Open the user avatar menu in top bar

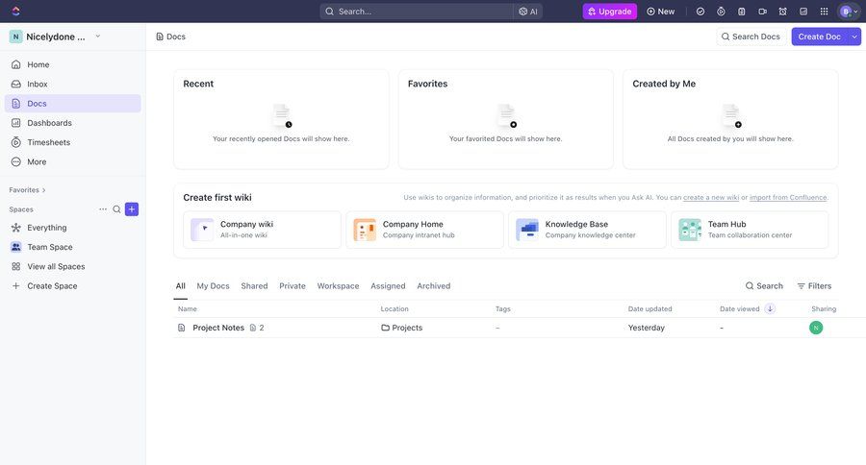point(849,11)
